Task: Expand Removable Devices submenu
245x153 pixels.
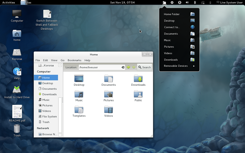Action: coord(179,66)
